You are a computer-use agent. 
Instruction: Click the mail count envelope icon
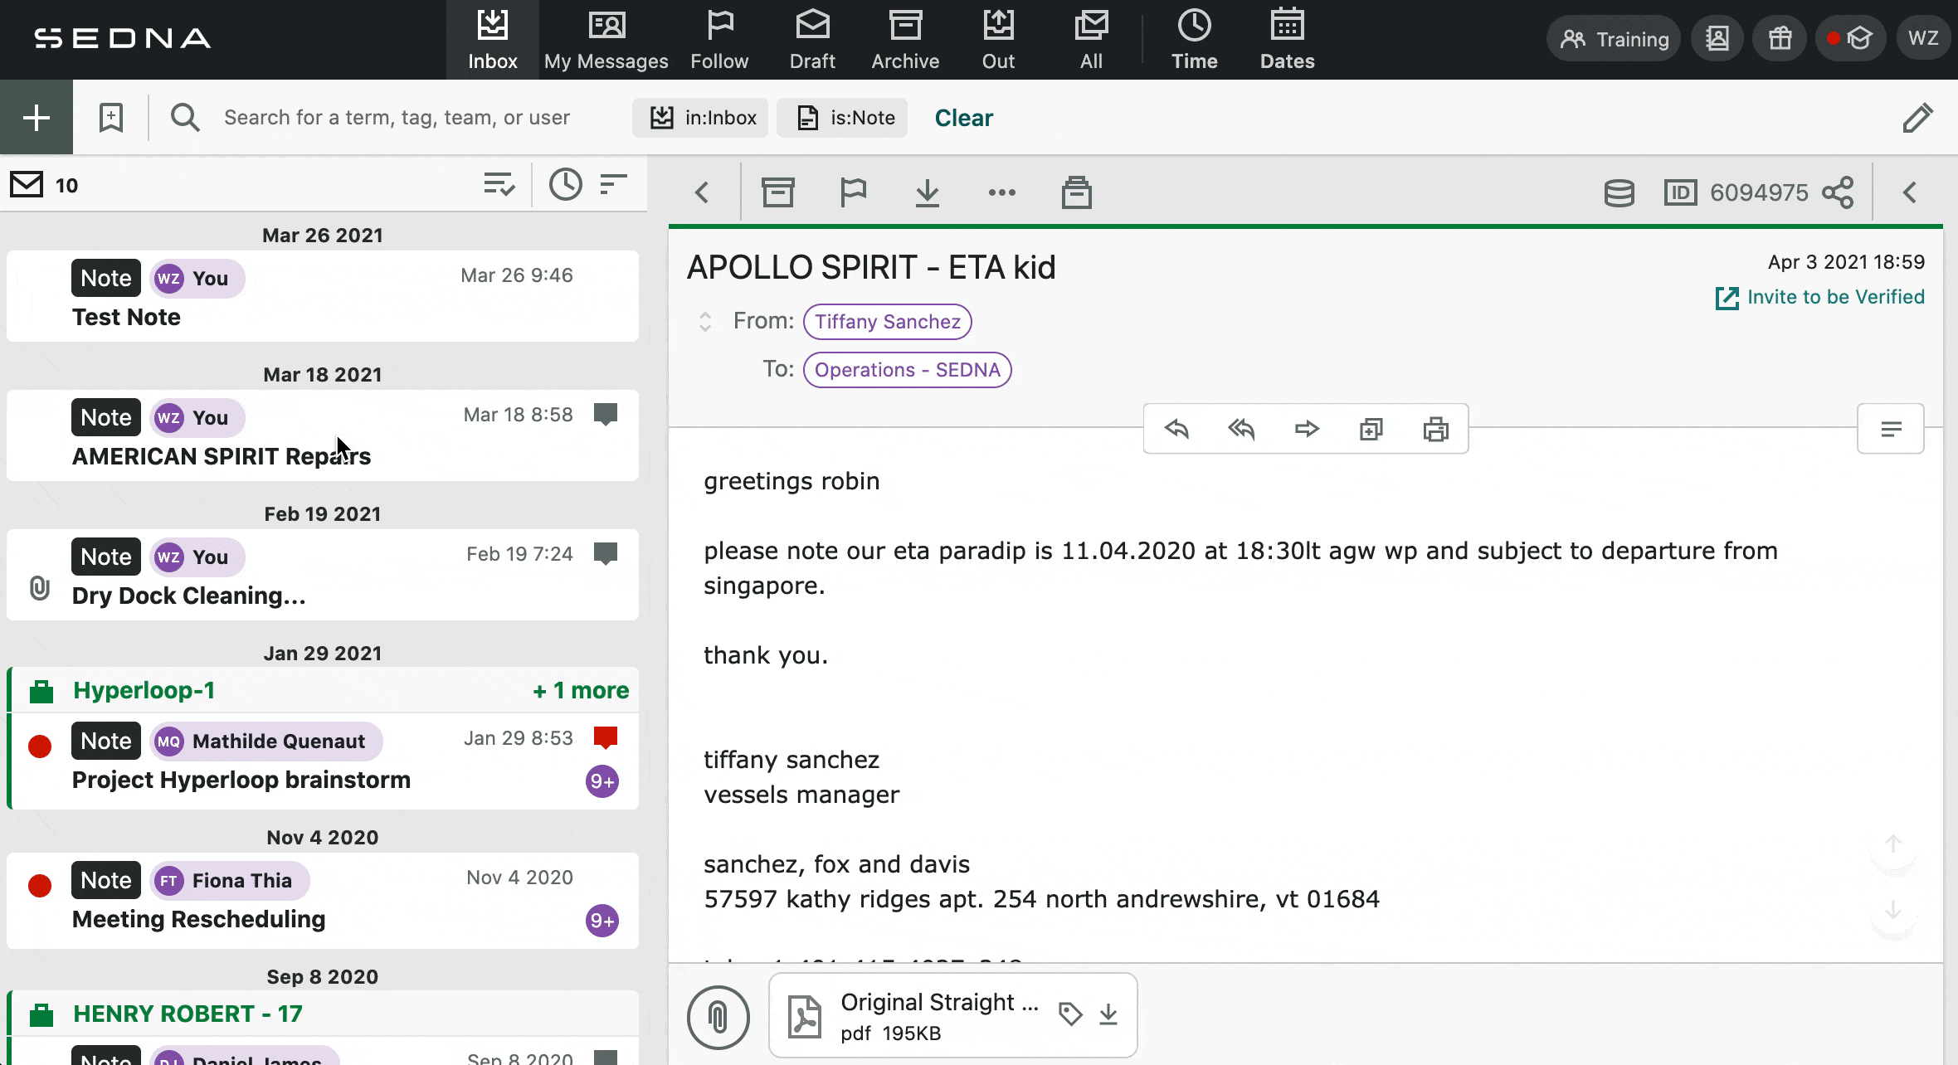[27, 184]
